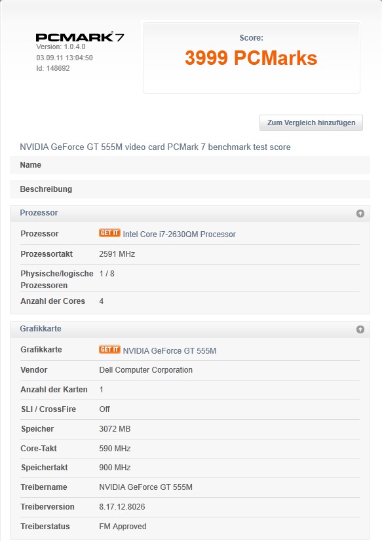The height and width of the screenshot is (541, 382).
Task: Click the 3999 PCMarks score text
Action: point(251,58)
